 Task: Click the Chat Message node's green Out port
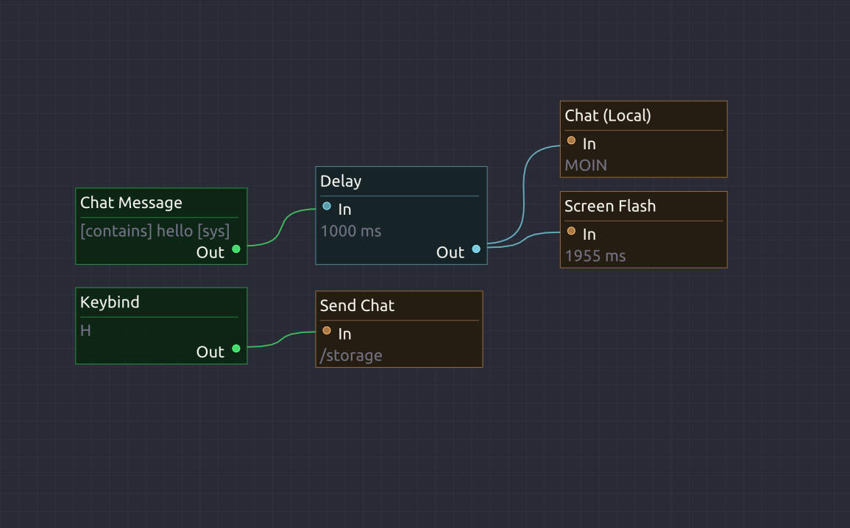(x=236, y=249)
